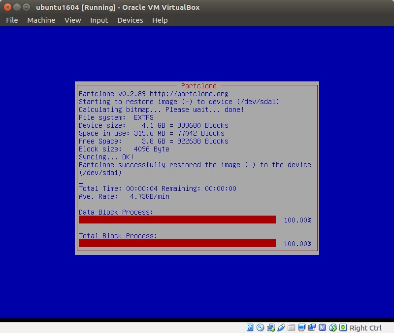This screenshot has height=333, width=394.
Task: Click the Data Block Process progress bar
Action: (x=177, y=220)
